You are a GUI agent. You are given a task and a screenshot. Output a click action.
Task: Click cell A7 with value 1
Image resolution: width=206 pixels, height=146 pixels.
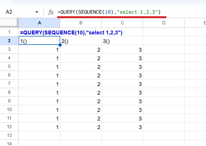[39, 84]
